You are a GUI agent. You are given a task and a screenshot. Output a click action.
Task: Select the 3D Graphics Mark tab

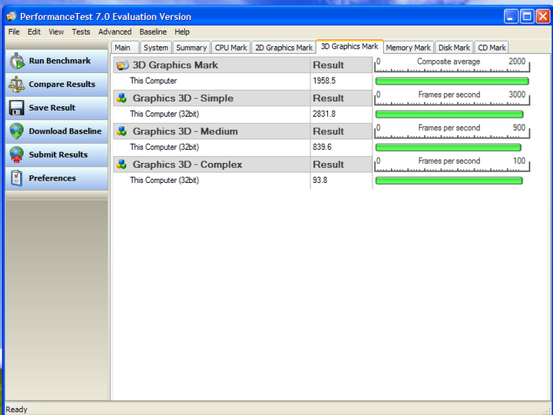pyautogui.click(x=349, y=47)
